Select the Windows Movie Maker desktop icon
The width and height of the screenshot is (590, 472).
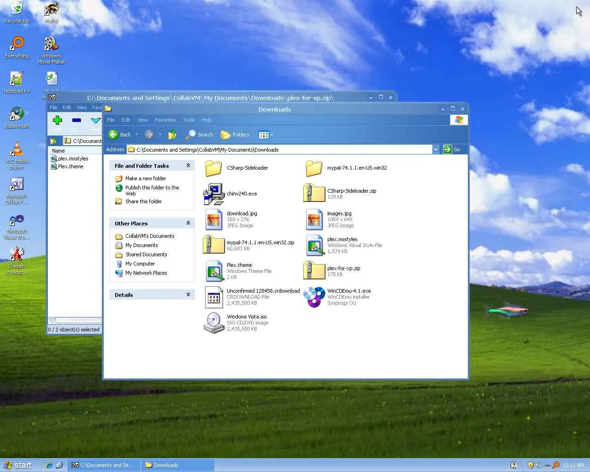pos(51,50)
